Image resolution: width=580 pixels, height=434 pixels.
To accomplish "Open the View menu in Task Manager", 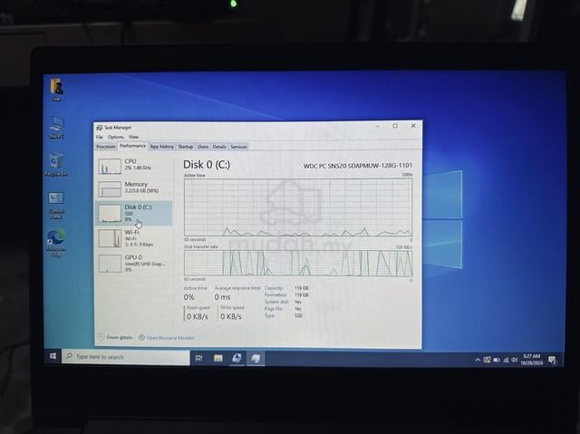I will [133, 137].
